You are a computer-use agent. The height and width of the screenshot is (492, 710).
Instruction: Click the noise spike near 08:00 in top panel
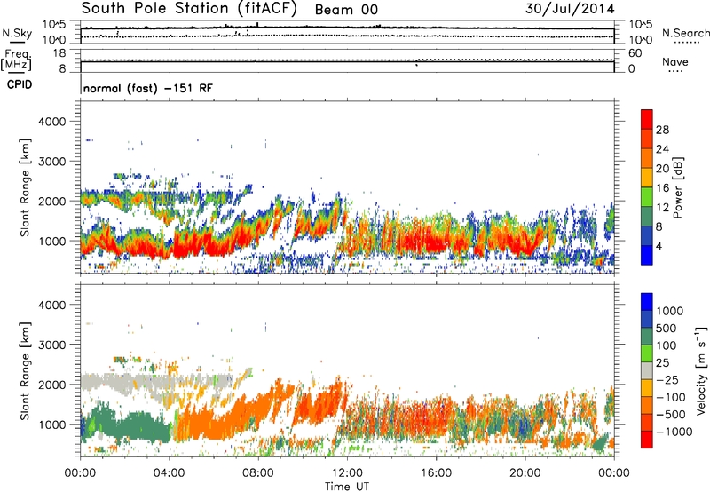pos(257,25)
